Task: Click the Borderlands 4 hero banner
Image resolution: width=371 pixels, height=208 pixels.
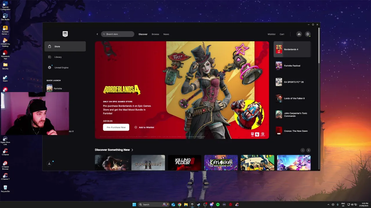Action: (182, 90)
